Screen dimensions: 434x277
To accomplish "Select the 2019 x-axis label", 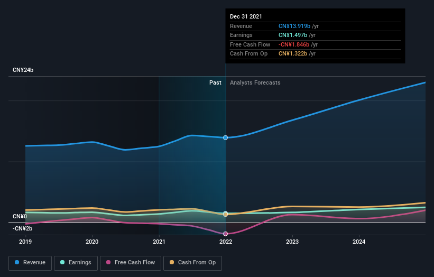I will pos(25,242).
